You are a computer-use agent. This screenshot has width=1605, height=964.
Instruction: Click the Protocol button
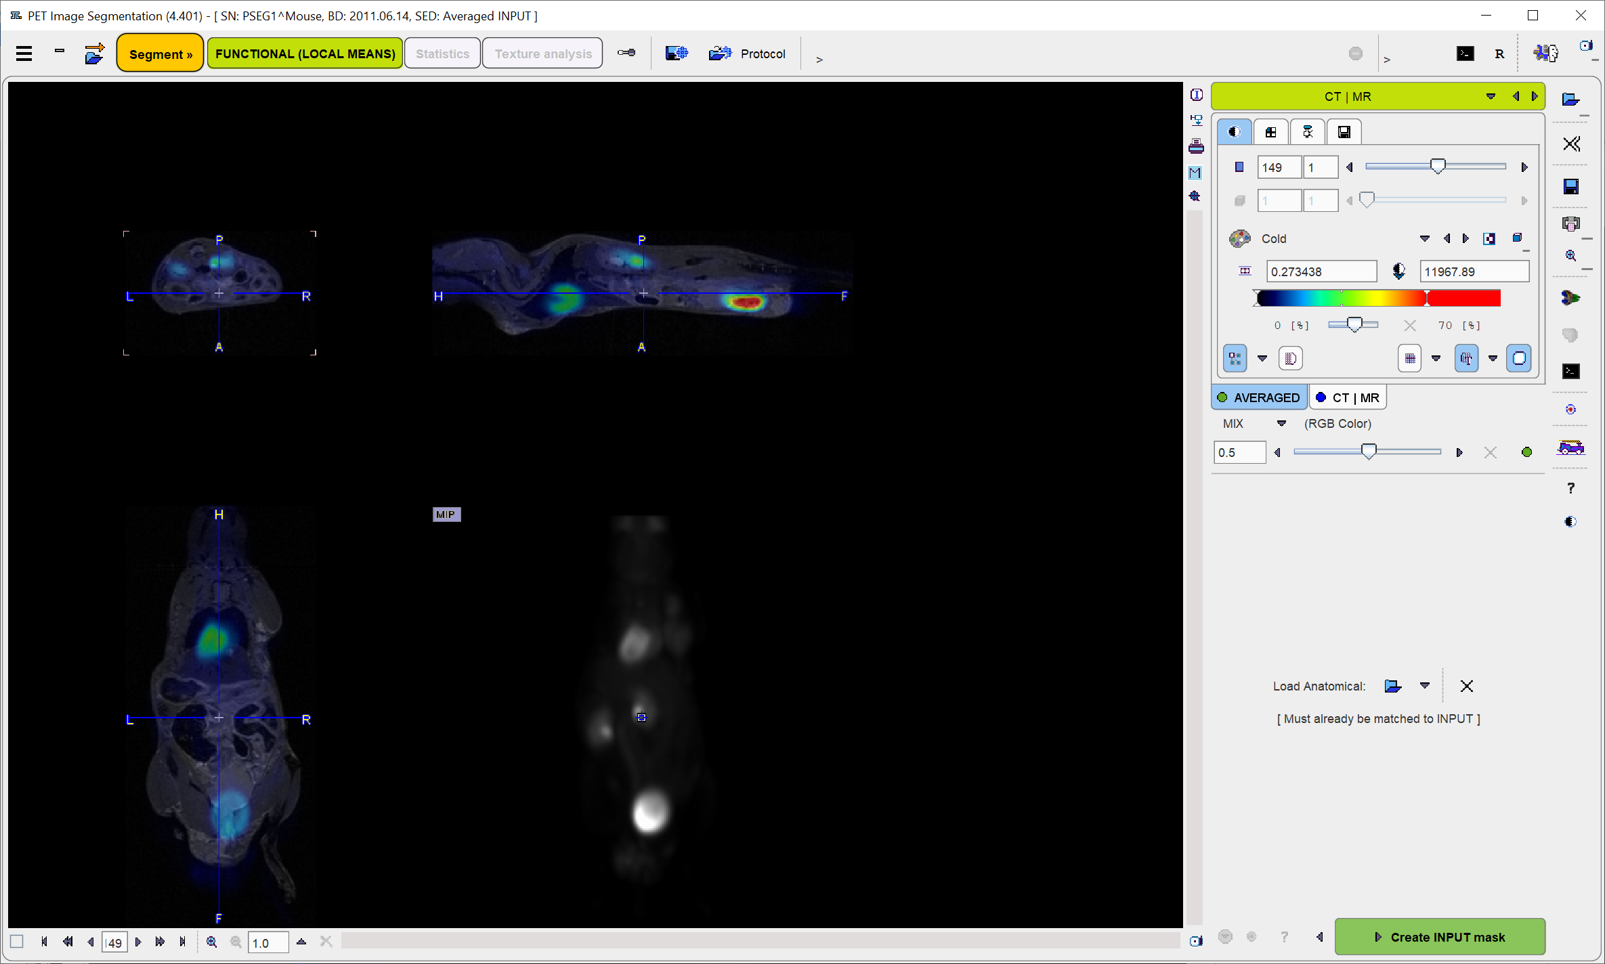747,53
